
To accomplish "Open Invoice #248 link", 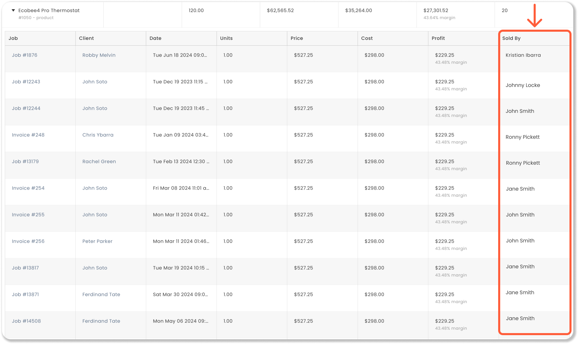I will coord(28,135).
